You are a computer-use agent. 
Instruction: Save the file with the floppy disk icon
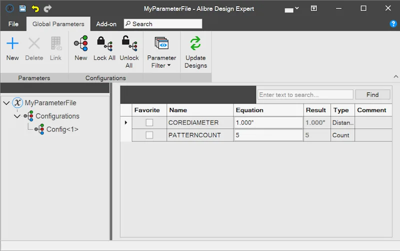coord(22,8)
